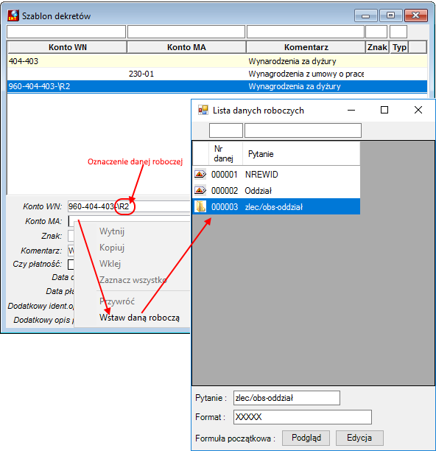Click filter box above Typ column
Image resolution: width=436 pixels, height=451 pixels.
click(x=398, y=32)
